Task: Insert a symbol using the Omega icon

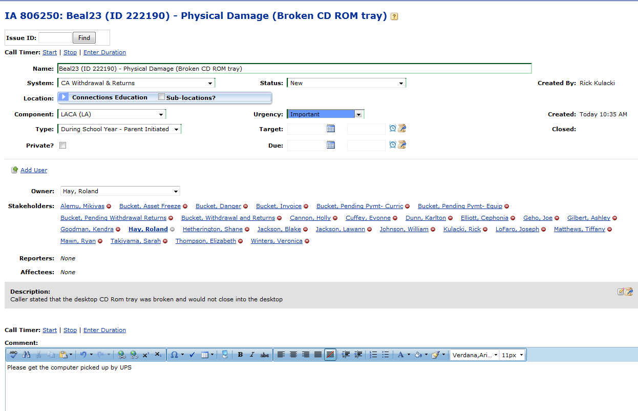Action: [x=174, y=355]
